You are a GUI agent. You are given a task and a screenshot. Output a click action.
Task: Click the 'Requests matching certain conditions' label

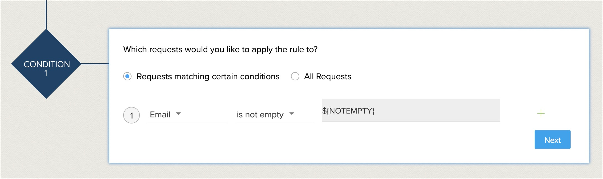pyautogui.click(x=208, y=77)
